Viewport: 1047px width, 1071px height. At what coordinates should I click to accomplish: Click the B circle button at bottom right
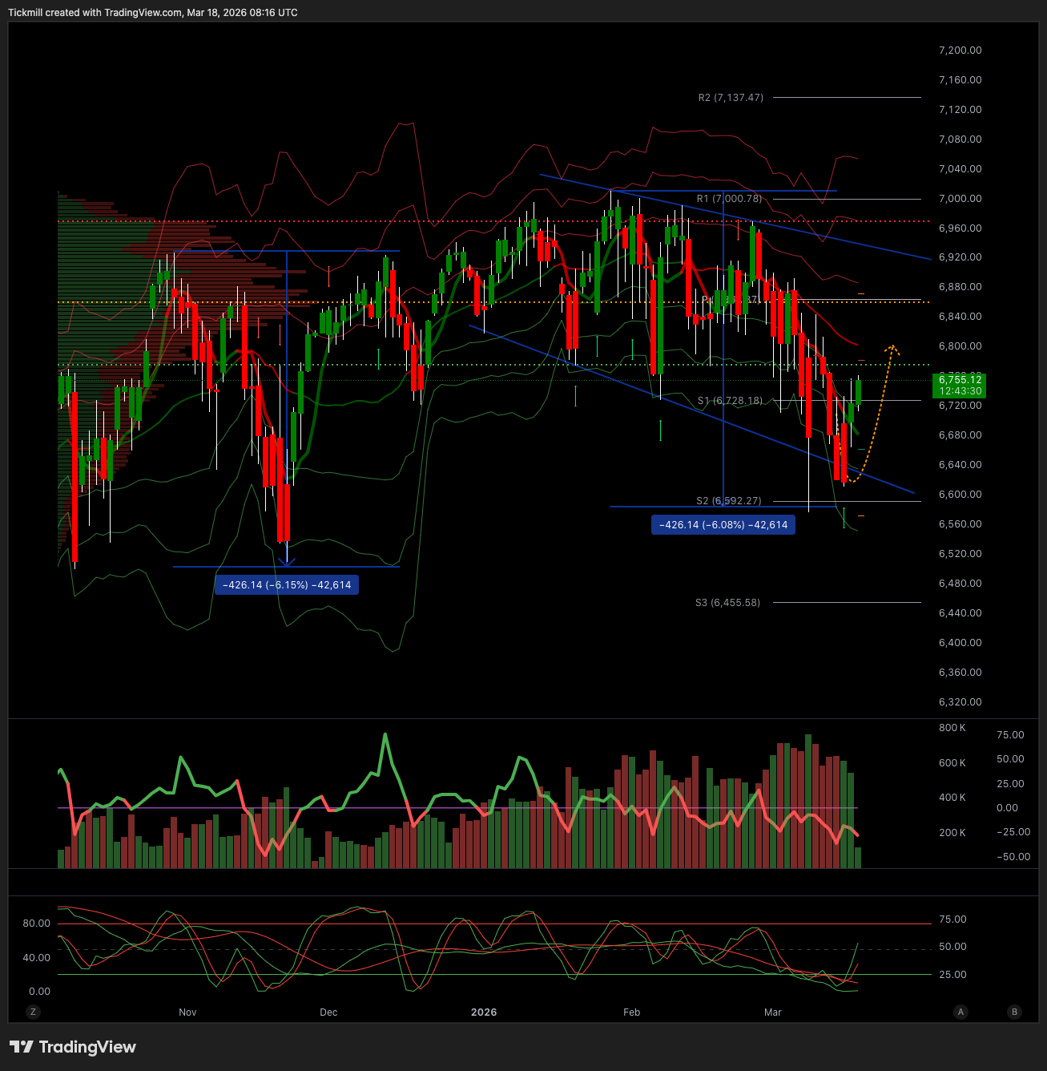point(1014,1012)
